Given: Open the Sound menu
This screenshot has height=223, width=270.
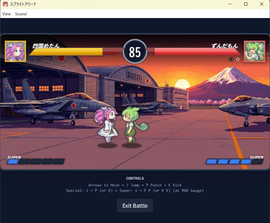Looking at the screenshot, I should coord(21,14).
